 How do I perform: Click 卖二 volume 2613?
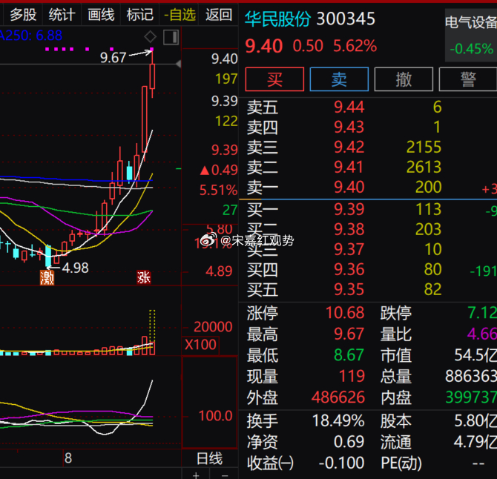point(424,167)
